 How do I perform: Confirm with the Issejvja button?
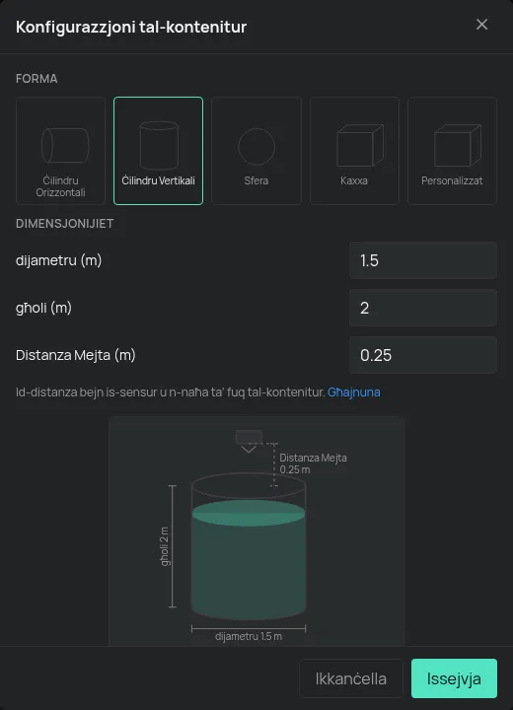(454, 678)
